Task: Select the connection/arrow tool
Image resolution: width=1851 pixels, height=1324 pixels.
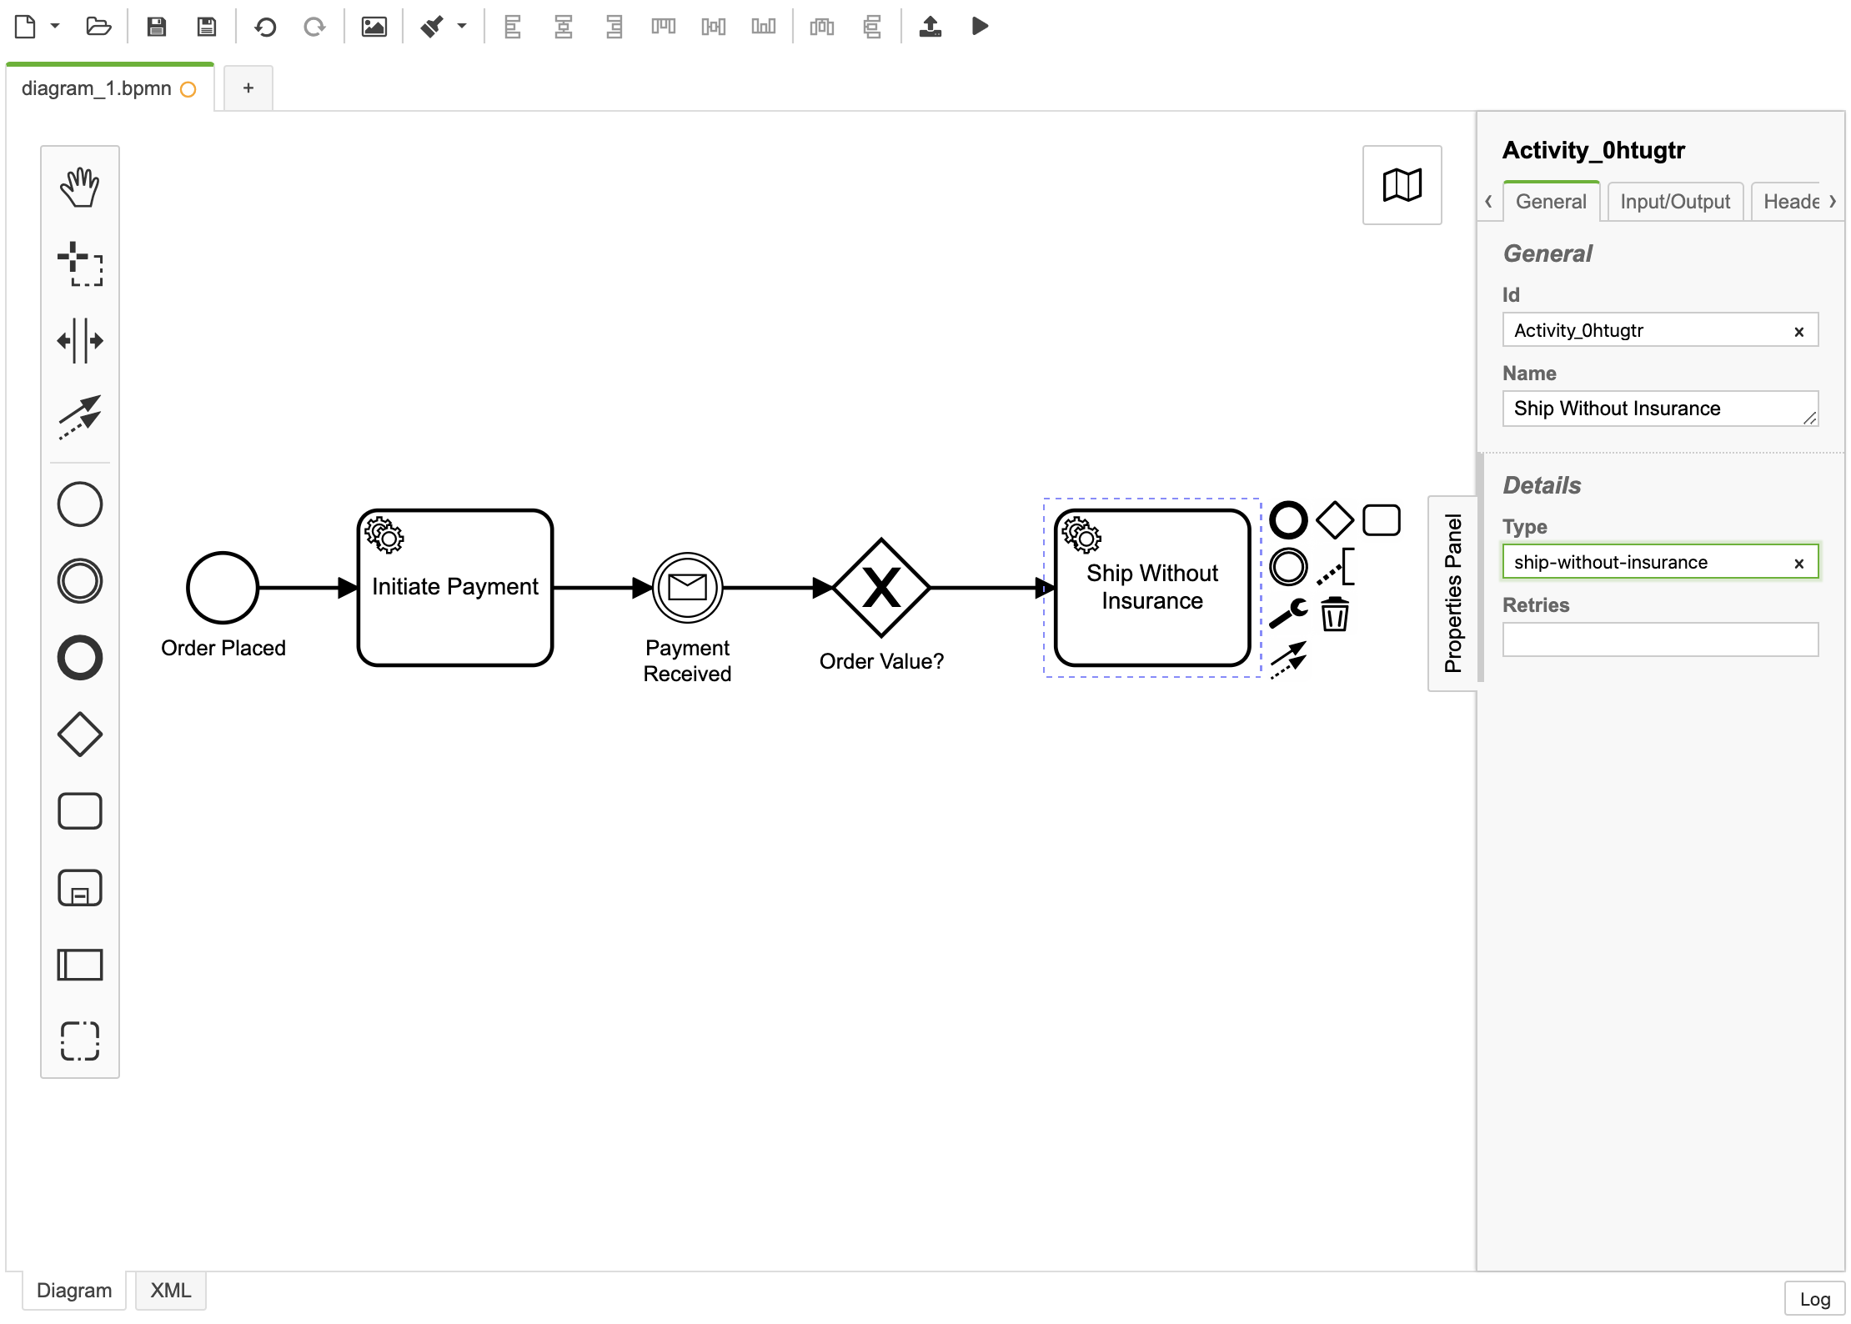Action: 80,417
